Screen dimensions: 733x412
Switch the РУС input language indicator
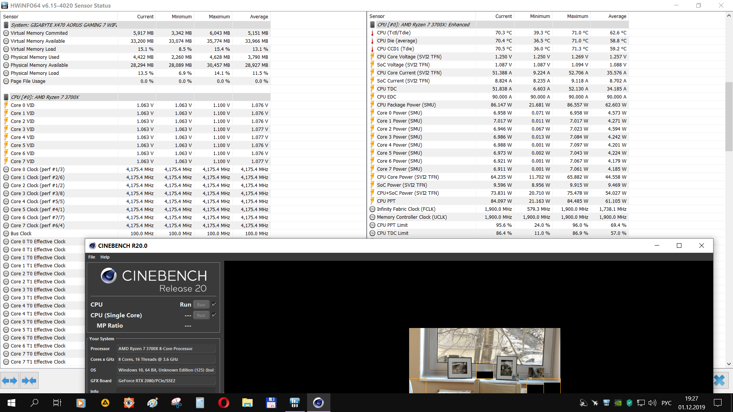(667, 403)
